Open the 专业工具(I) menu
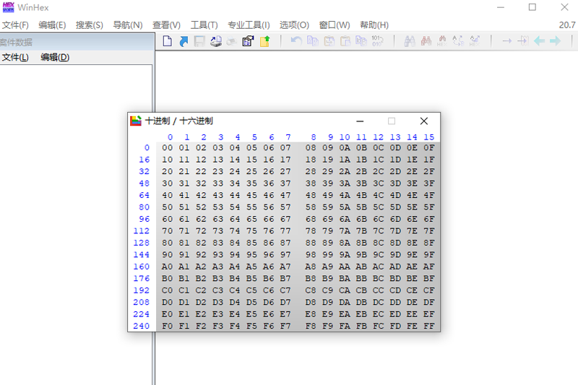Screen dimensions: 578x385 click(x=249, y=25)
